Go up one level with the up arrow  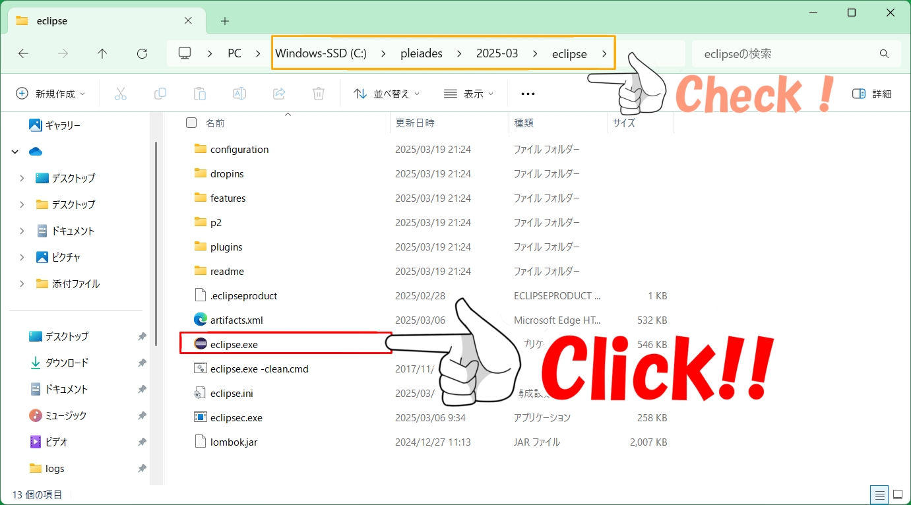pyautogui.click(x=102, y=53)
